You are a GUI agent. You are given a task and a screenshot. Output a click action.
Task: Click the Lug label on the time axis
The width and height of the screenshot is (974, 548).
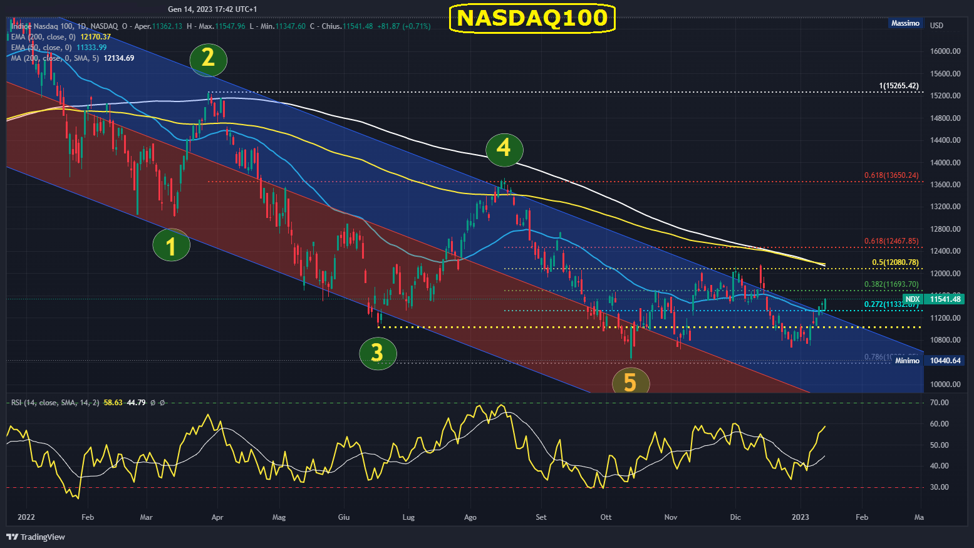[408, 517]
